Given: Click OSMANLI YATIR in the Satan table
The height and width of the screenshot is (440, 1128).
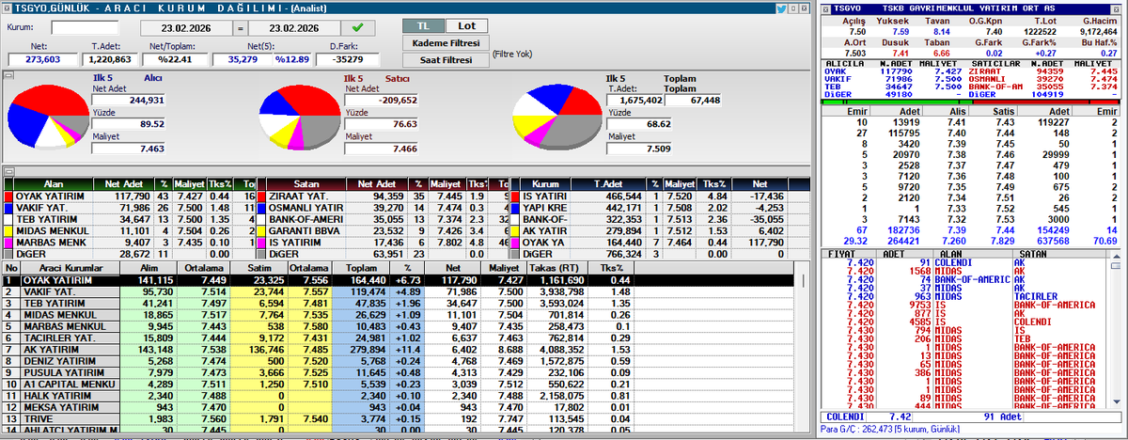Looking at the screenshot, I should pos(304,207).
